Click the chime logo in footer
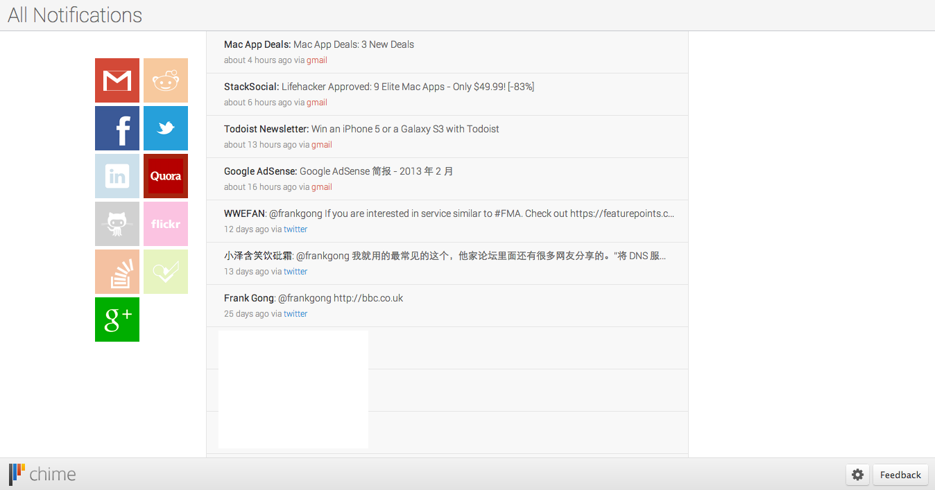Screen dimensions: 935x490 click(x=42, y=474)
